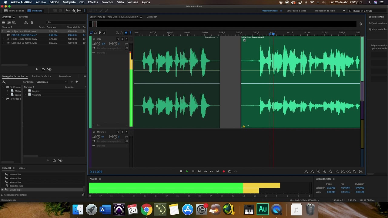
Task: Switch to the Mezclador tab
Action: 152,17
